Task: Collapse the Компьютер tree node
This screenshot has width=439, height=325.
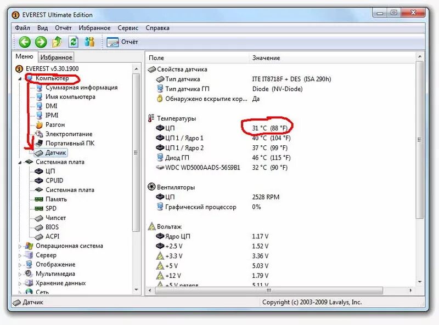Action: click(20, 78)
